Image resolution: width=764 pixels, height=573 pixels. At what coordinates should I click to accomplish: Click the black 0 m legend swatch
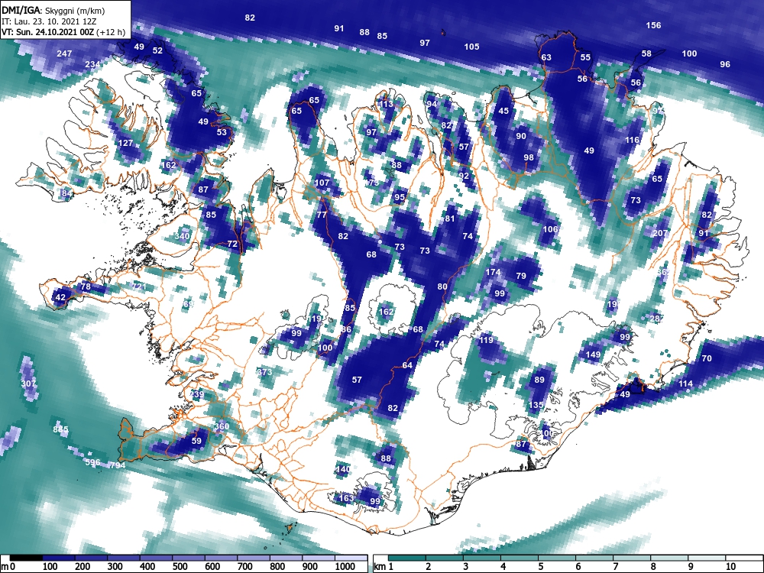(26, 558)
